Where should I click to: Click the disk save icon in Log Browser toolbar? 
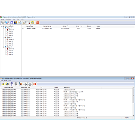[x=25, y=84]
